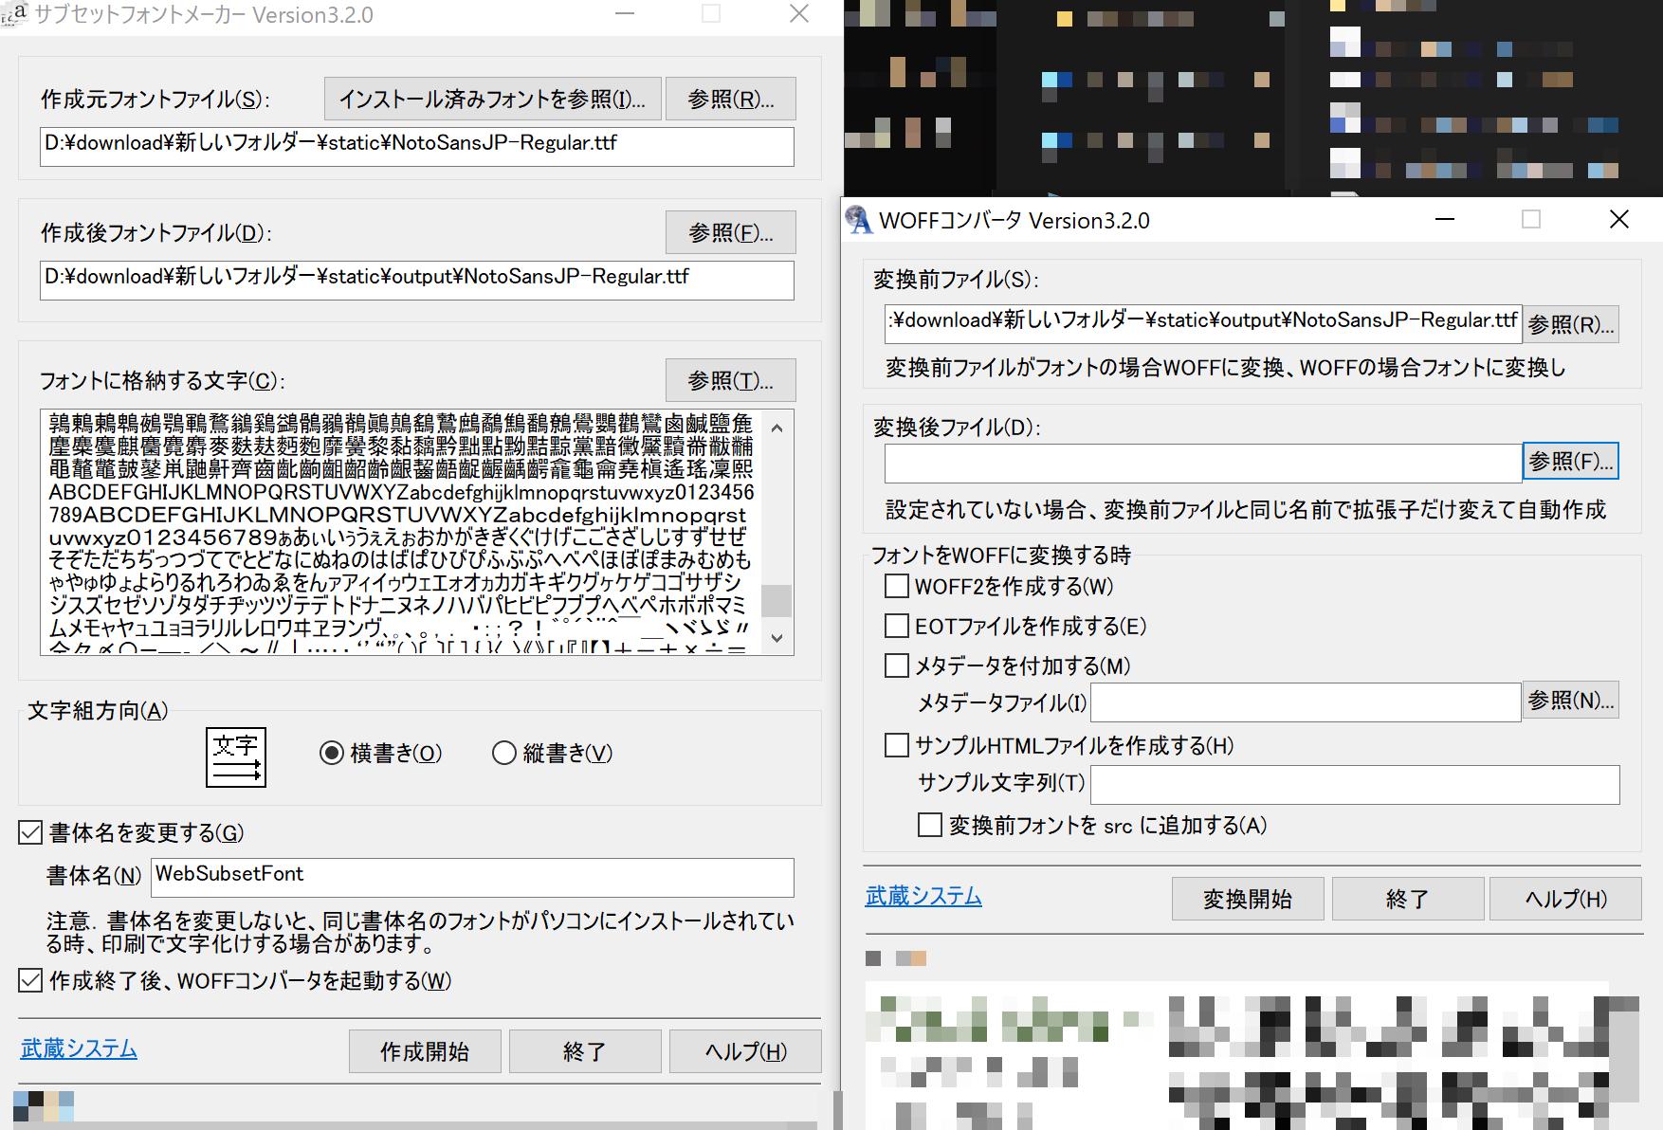Viewport: 1663px width, 1130px height.
Task: Open the 武蔵システム website link
Action: [78, 1049]
